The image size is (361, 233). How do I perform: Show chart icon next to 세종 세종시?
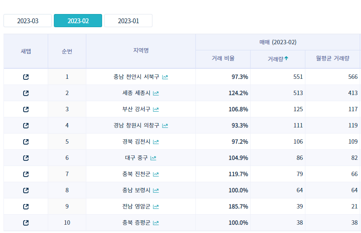pyautogui.click(x=156, y=93)
